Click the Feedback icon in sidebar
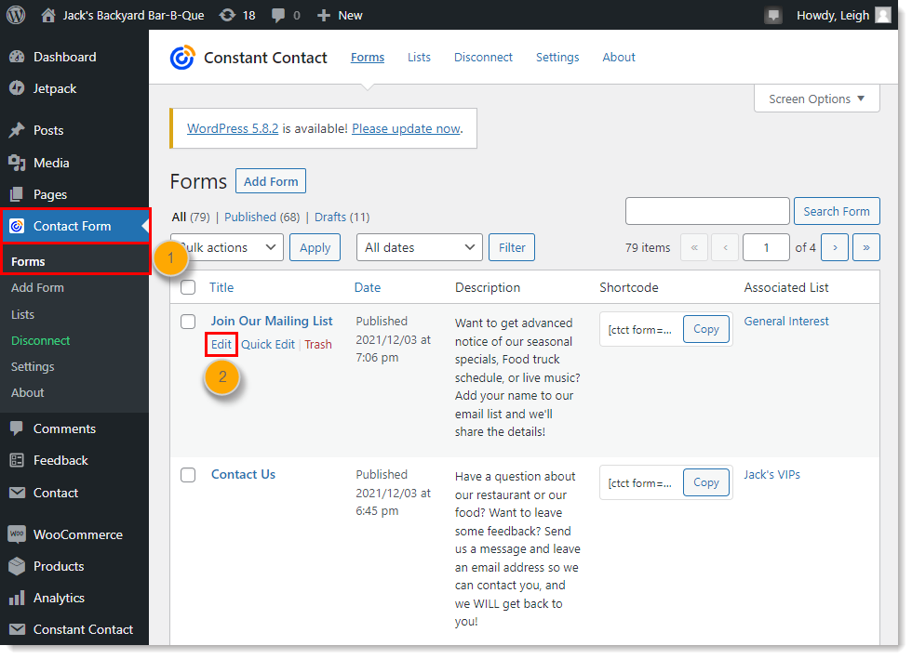This screenshot has width=912, height=659. point(17,460)
